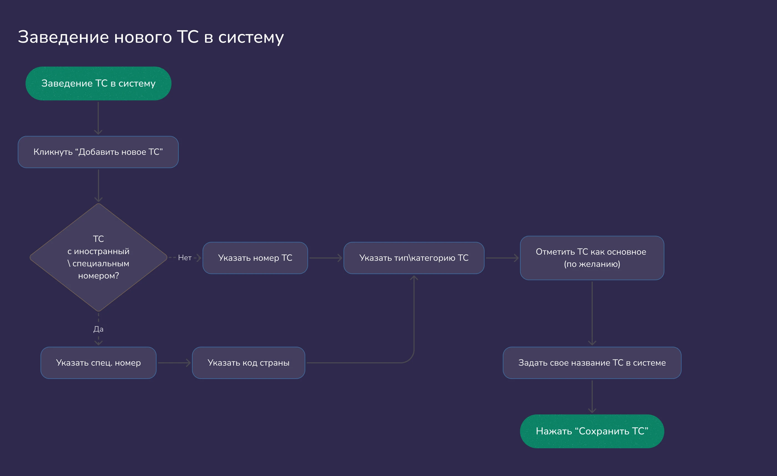Click arrowhead entering the decision diamond top
Screen dimensions: 777x476
tap(99, 199)
